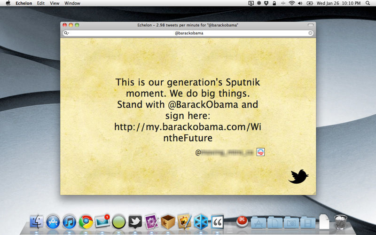Screen dimensions: 376x235
Task: Click the Obama logo avatar beside the username
Action: (260, 152)
